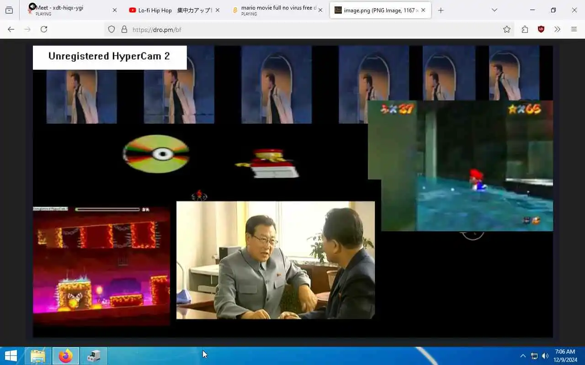Viewport: 585px width, 365px height.
Task: Close the Lo-fi Hip Hop tab
Action: (217, 10)
